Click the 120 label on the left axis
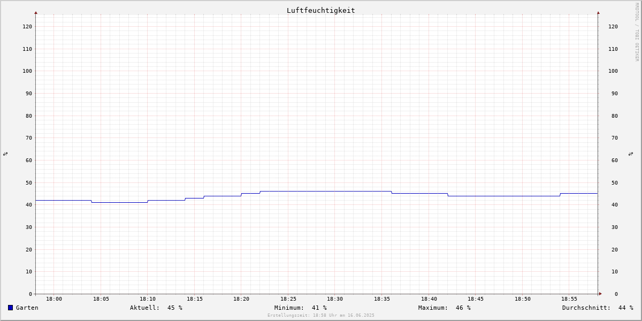 27,26
